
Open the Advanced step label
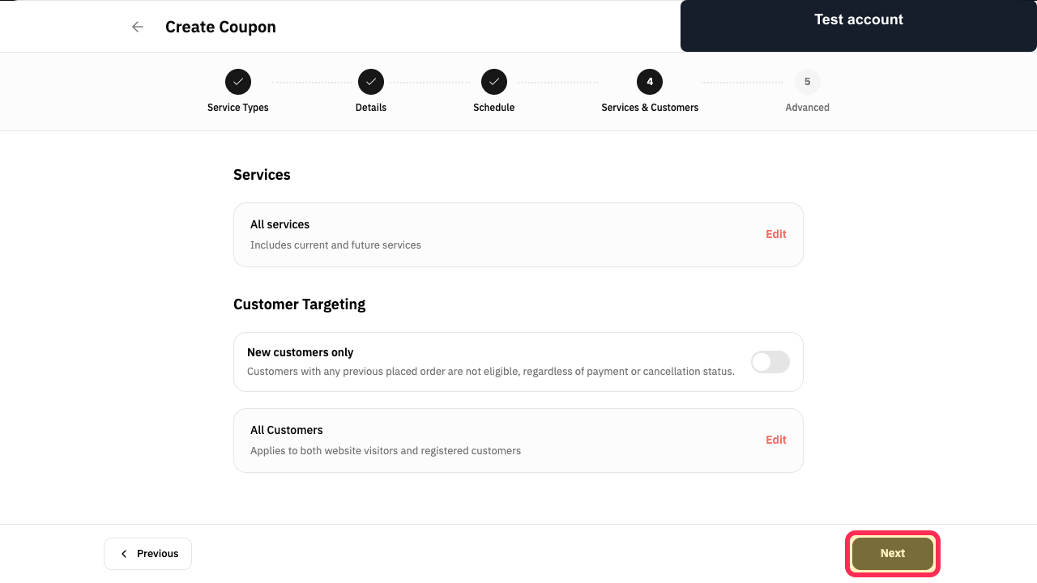click(x=808, y=108)
